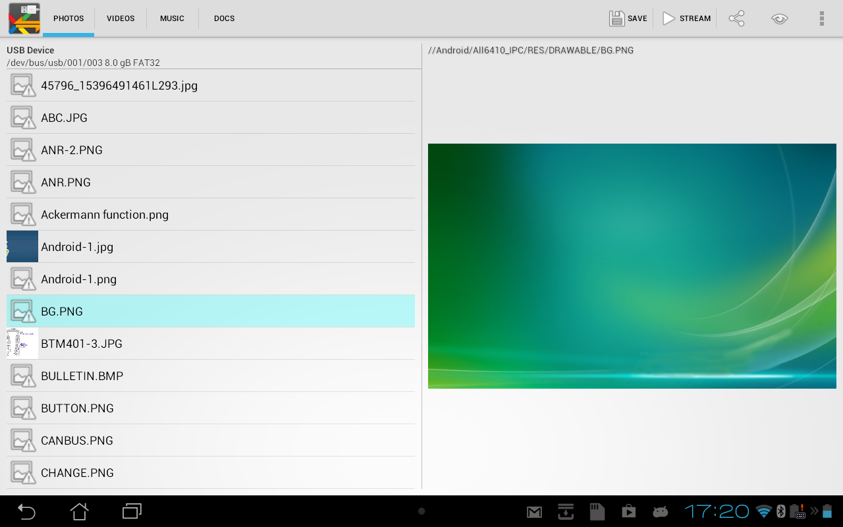The width and height of the screenshot is (843, 527).
Task: Tap the BG.PNG file path text
Action: tap(531, 50)
